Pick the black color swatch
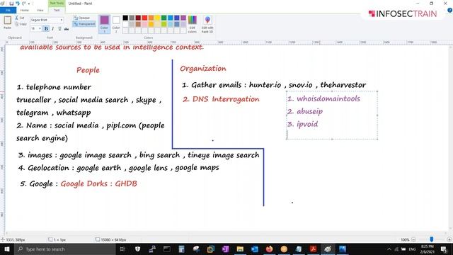The width and height of the screenshot is (453, 255). (x=125, y=18)
